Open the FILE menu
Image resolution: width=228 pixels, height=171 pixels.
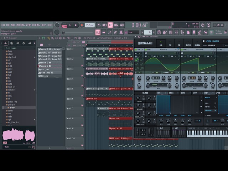pos(3,25)
